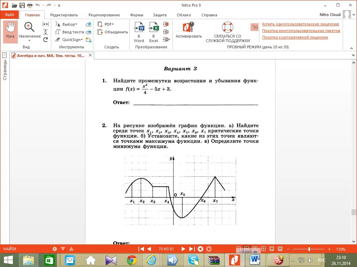This screenshot has width=357, height=267.
Task: Go to next view round button
Action: click(x=209, y=249)
